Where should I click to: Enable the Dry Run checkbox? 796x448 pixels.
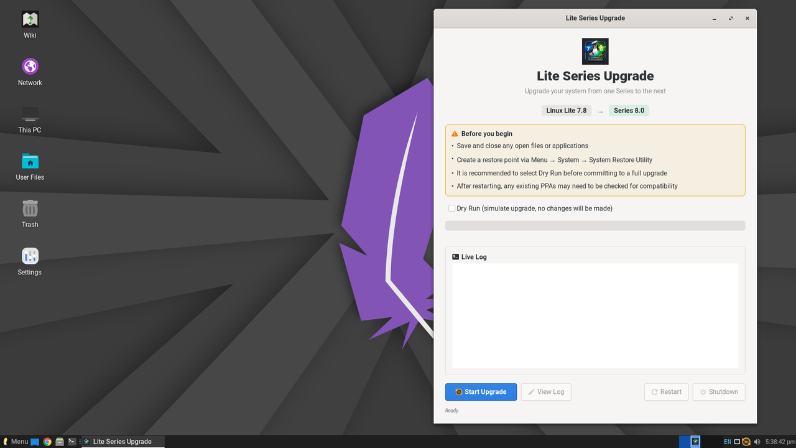click(451, 208)
